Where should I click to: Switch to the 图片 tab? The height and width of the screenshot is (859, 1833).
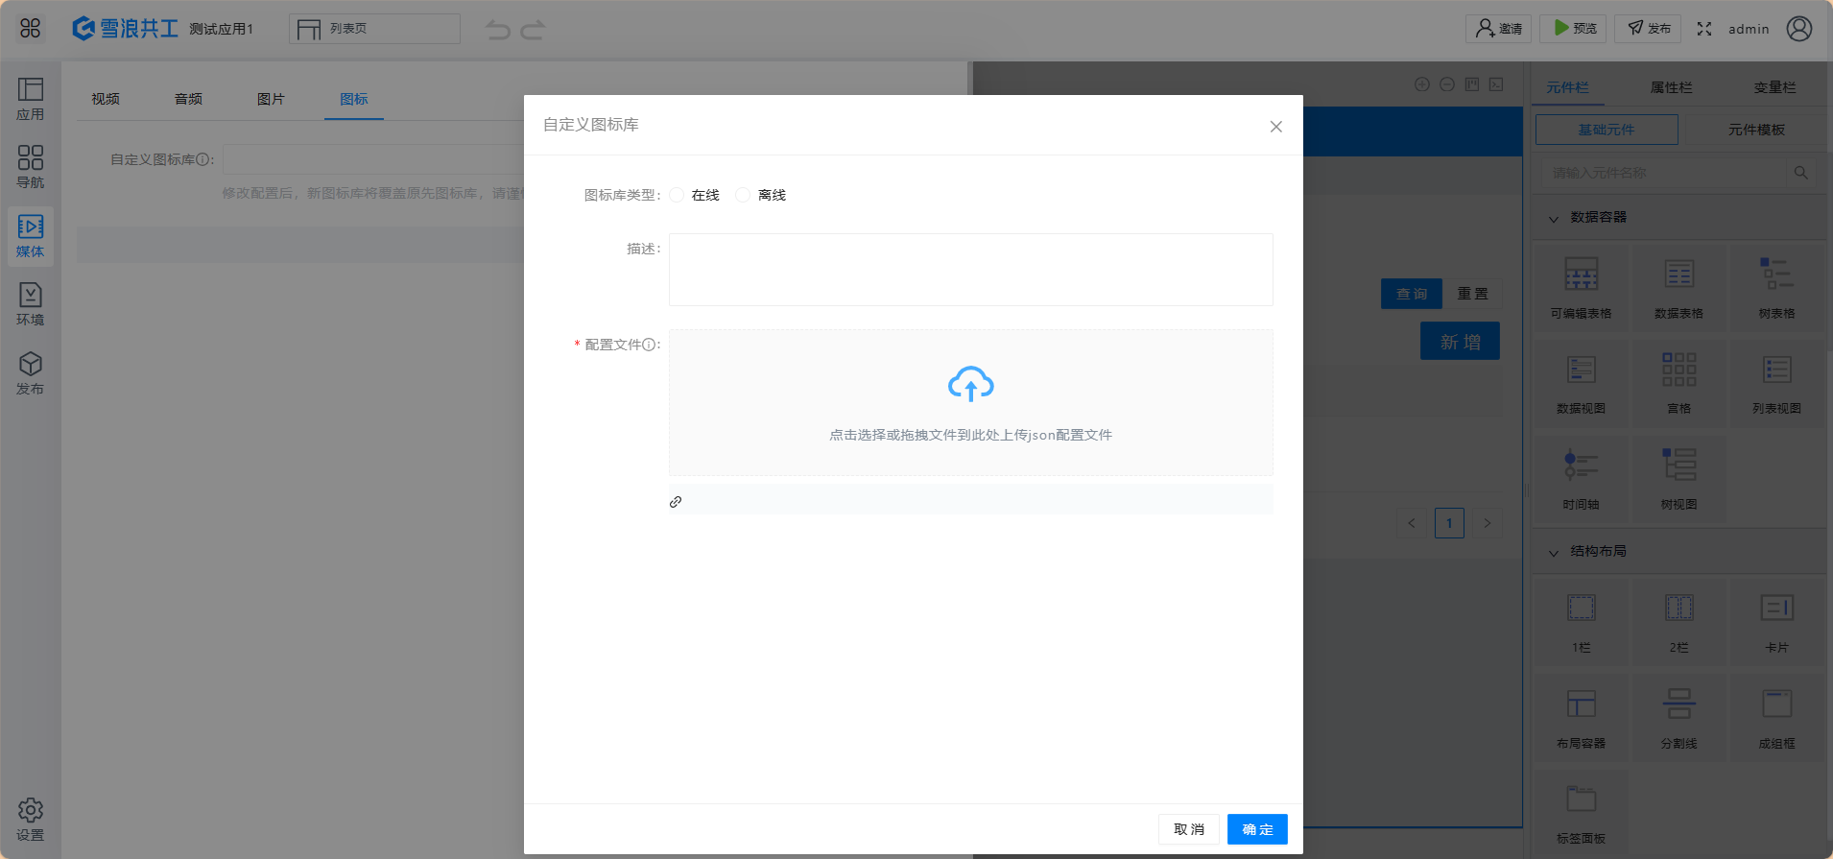pos(271,99)
